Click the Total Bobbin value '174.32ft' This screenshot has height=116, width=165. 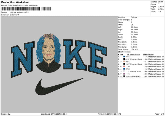coord(134,49)
